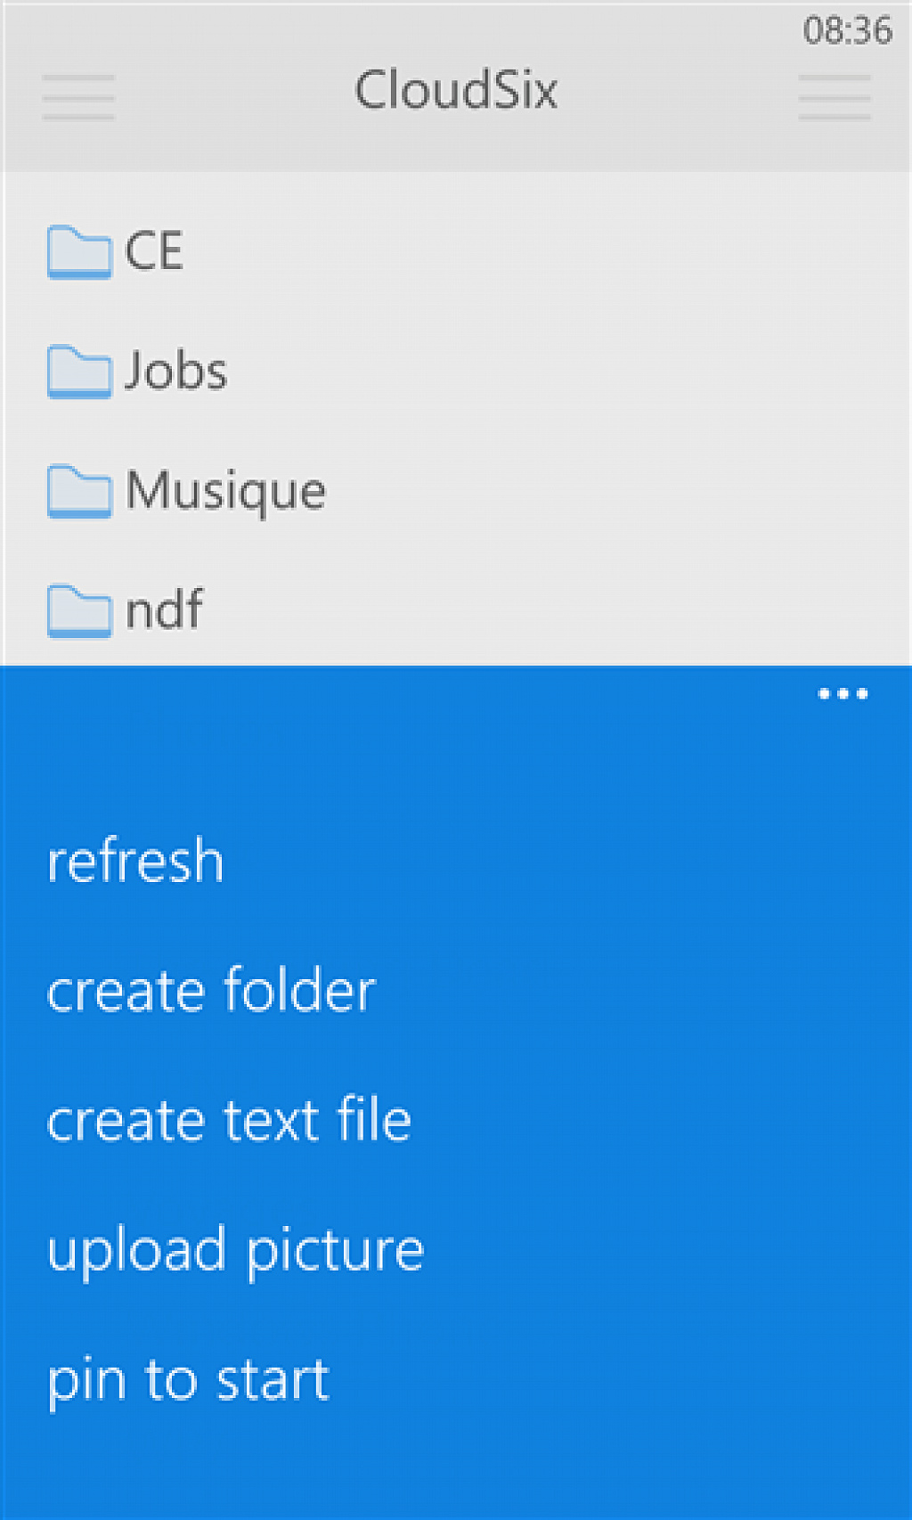Click the CE folder icon
The width and height of the screenshot is (912, 1520).
pyautogui.click(x=79, y=252)
